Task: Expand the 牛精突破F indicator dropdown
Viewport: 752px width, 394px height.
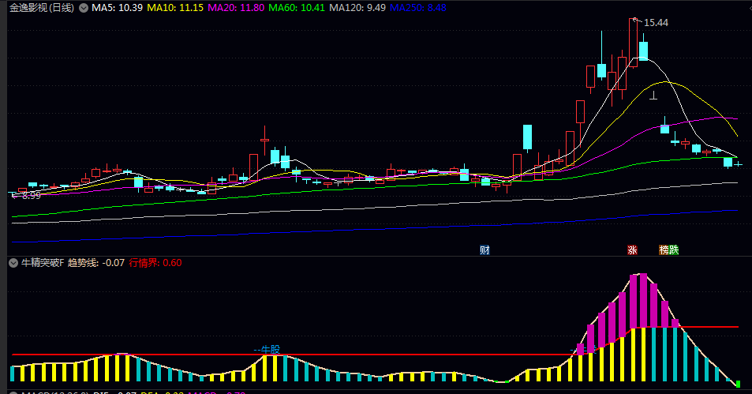Action: pos(13,263)
